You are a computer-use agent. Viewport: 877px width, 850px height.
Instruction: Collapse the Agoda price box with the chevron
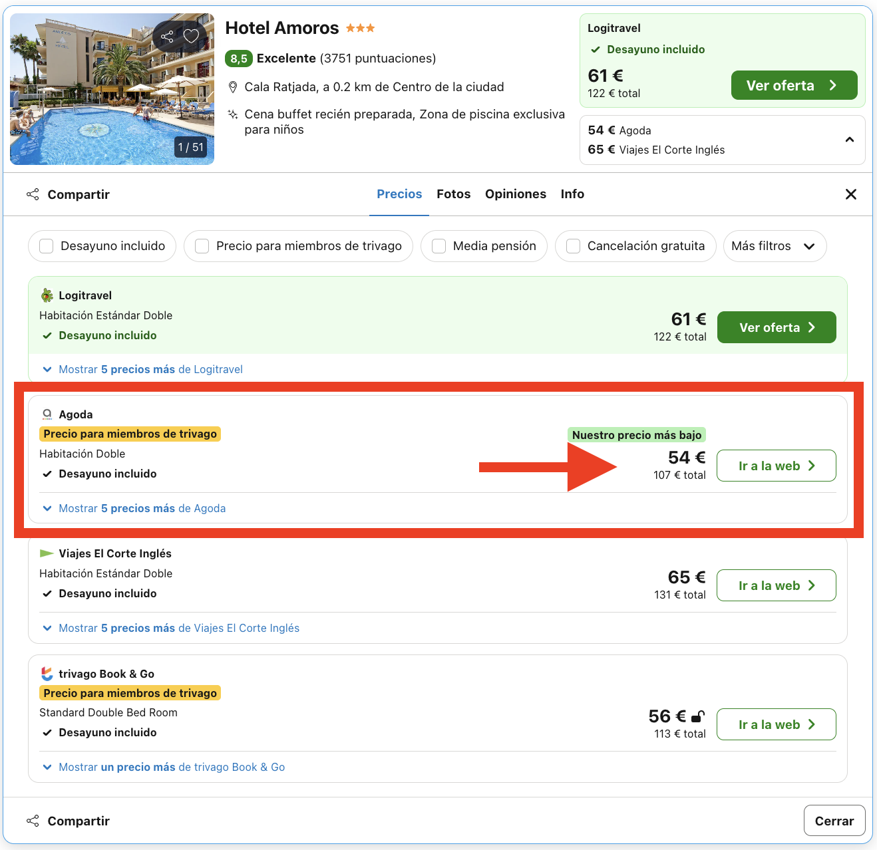point(850,140)
